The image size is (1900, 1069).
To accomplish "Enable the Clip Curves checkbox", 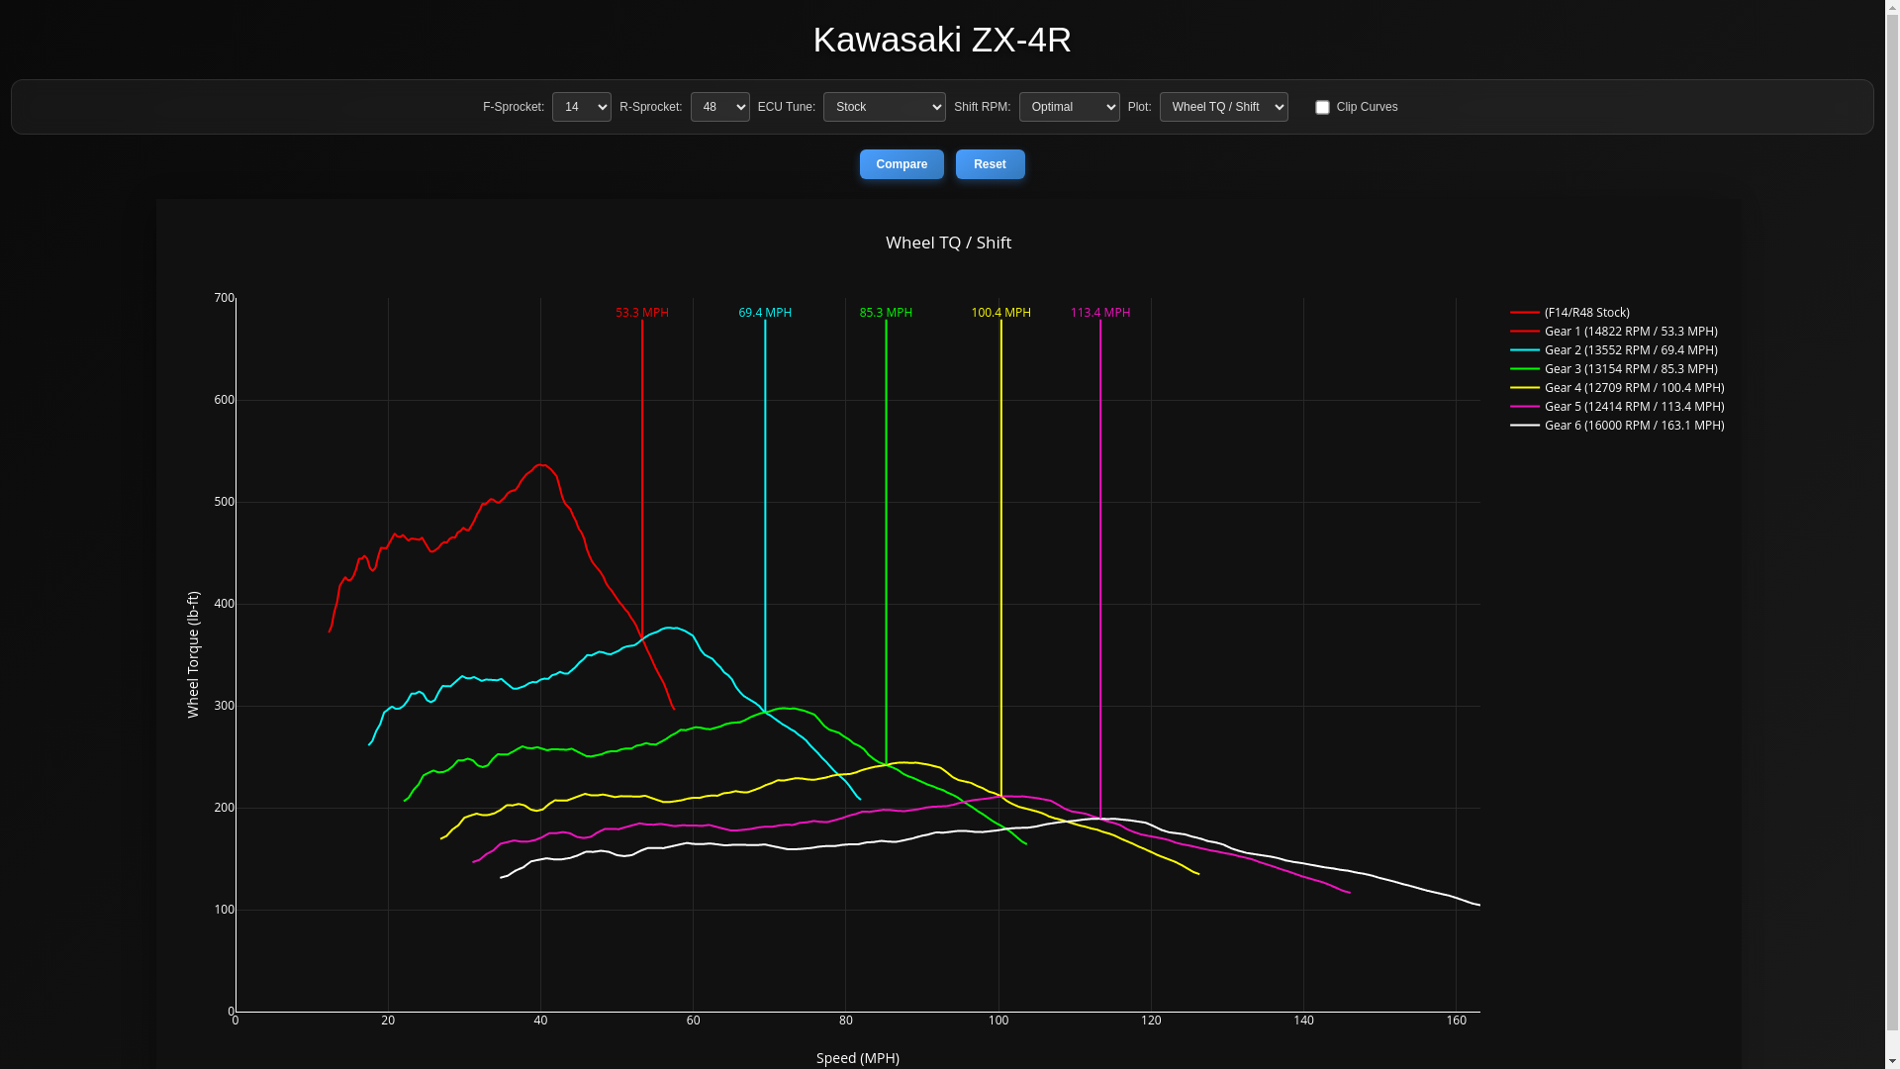I will (x=1322, y=107).
